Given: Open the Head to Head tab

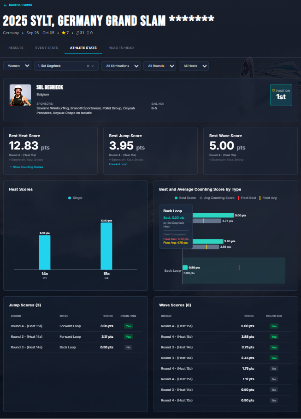Looking at the screenshot, I should tap(121, 48).
